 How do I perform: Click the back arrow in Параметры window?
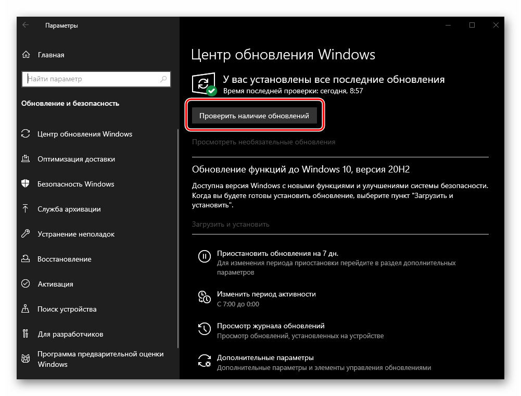pyautogui.click(x=26, y=25)
